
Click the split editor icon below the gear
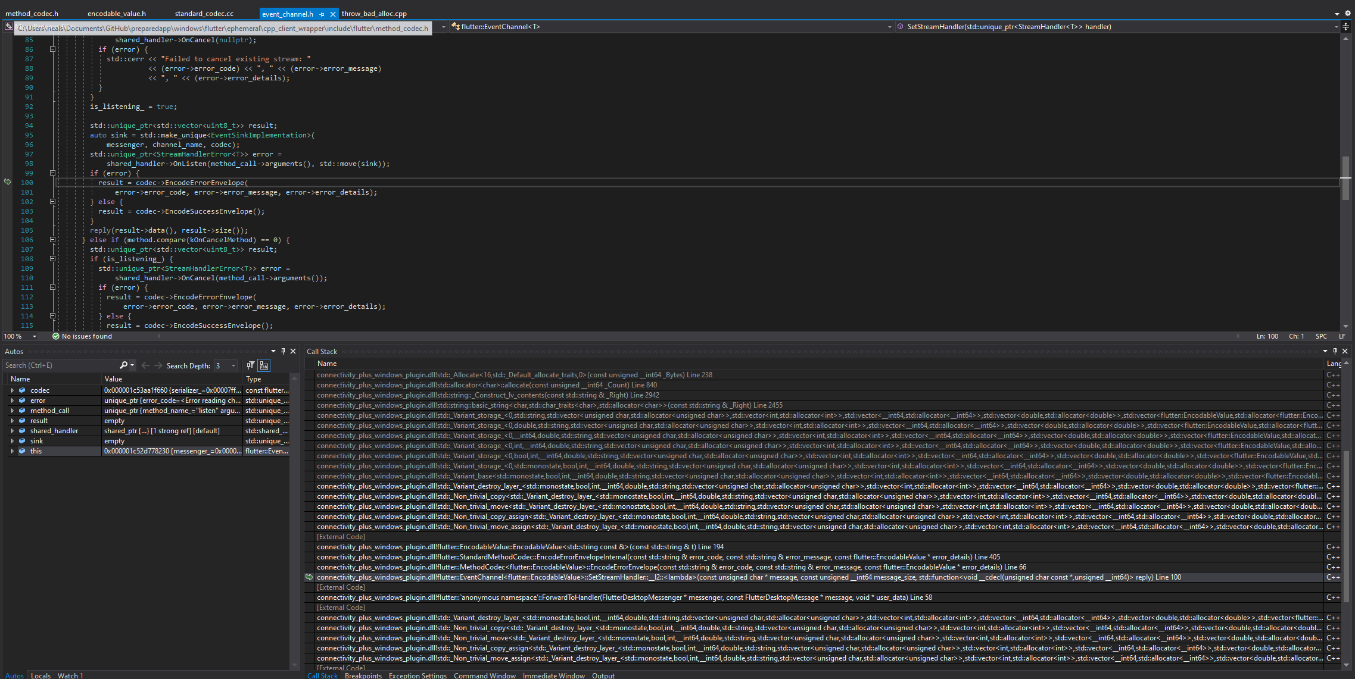1346,27
